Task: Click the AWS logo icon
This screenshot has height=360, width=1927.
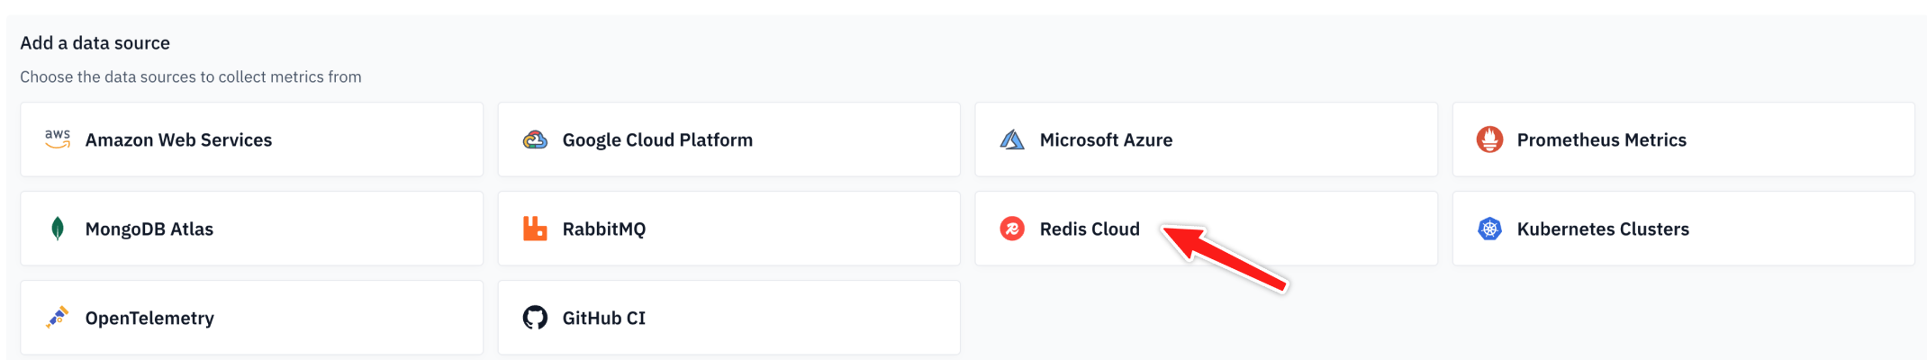Action: pyautogui.click(x=58, y=139)
